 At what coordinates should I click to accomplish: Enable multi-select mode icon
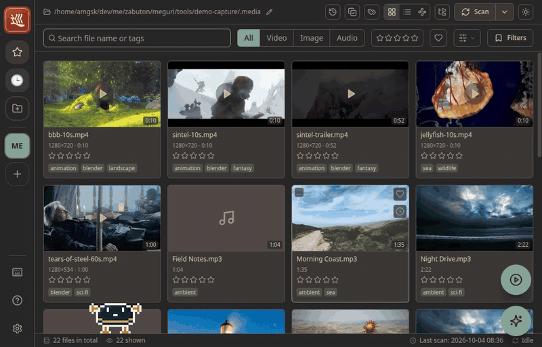click(x=352, y=12)
